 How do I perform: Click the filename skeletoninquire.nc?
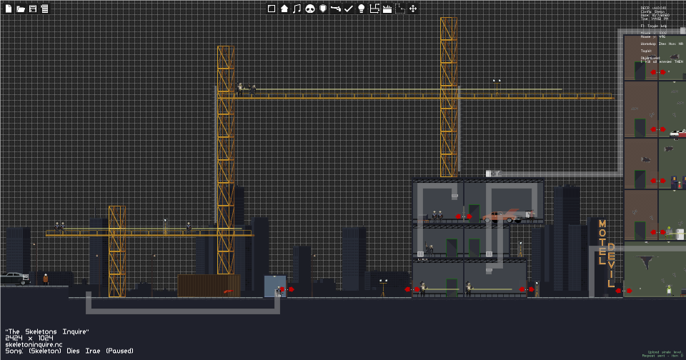[34, 344]
